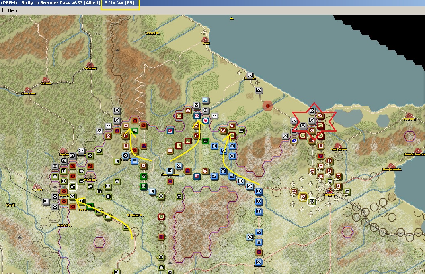Select the dark red HQ counter left of the dark red mountain unit
Viewport: 425px width, 274px height.
tap(179, 146)
